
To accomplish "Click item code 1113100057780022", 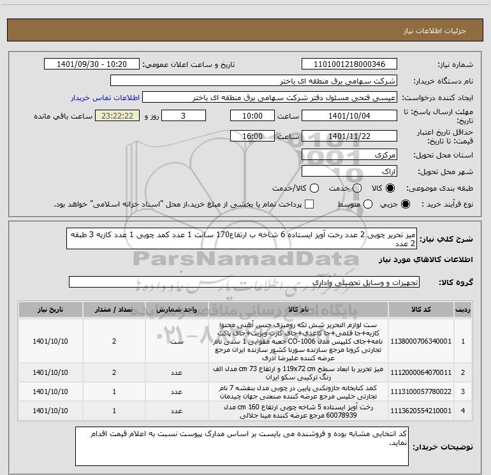I will click(421, 391).
